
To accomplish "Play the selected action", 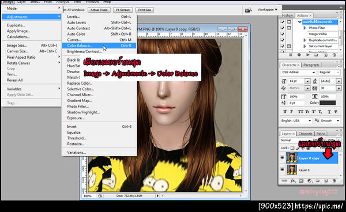I will click(308, 55).
